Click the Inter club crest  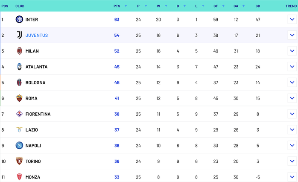(x=19, y=19)
